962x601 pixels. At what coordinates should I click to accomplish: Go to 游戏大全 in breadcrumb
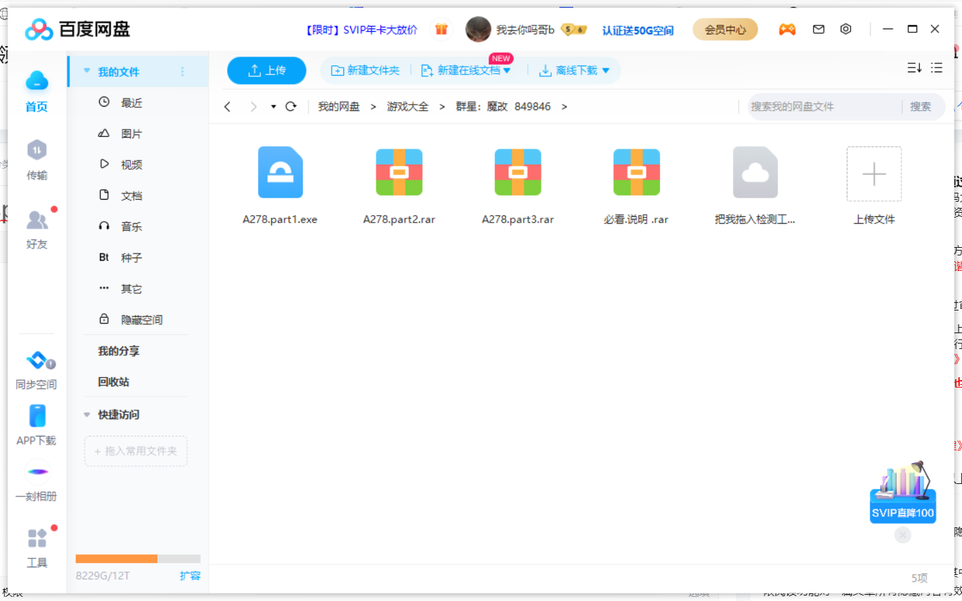(x=407, y=107)
